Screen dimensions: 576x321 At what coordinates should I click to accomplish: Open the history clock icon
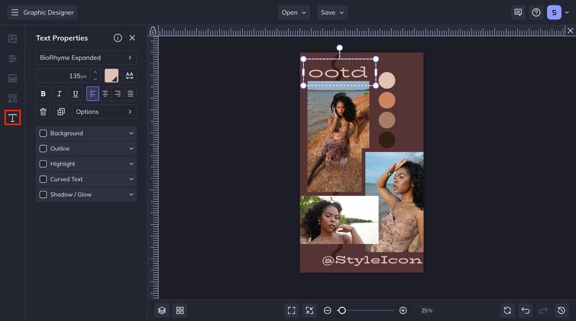pyautogui.click(x=561, y=311)
